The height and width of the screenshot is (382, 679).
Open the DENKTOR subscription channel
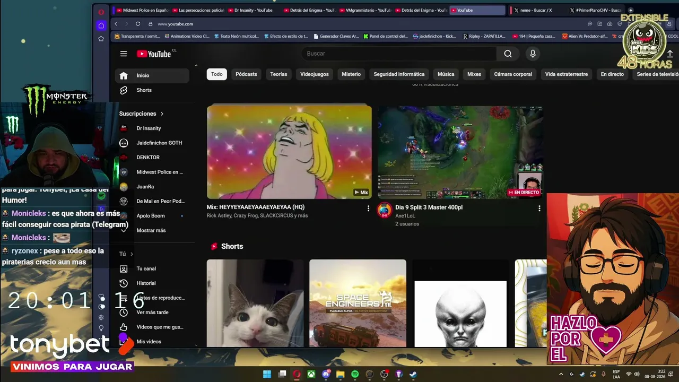(x=152, y=158)
